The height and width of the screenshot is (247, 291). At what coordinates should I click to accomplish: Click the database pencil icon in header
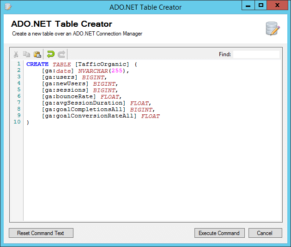click(273, 29)
